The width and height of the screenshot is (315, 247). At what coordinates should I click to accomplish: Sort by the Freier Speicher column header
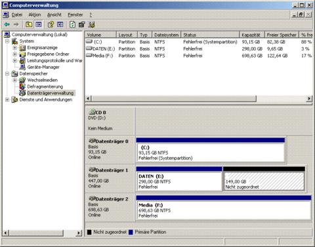[x=282, y=35]
